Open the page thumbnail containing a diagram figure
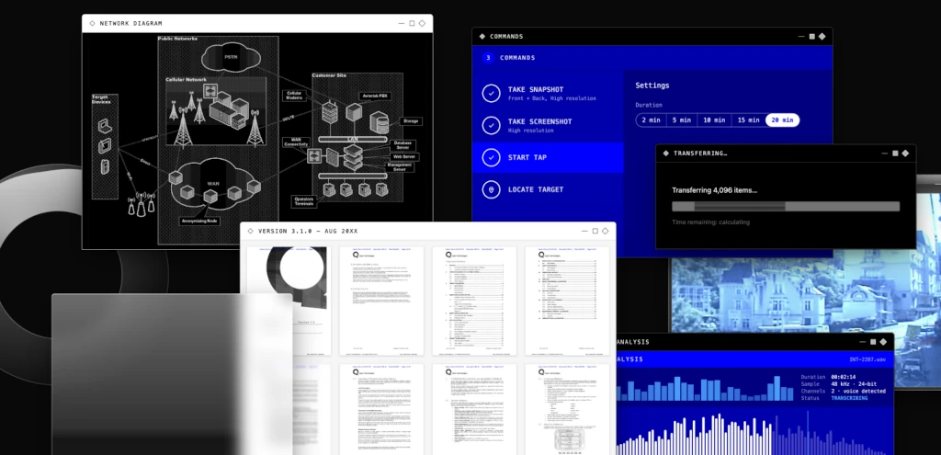The width and height of the screenshot is (941, 455). point(567,409)
